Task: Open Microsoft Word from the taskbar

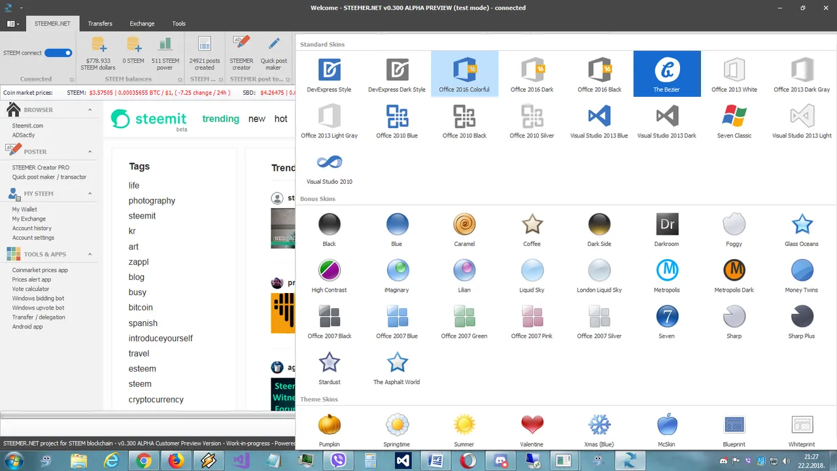Action: 435,461
